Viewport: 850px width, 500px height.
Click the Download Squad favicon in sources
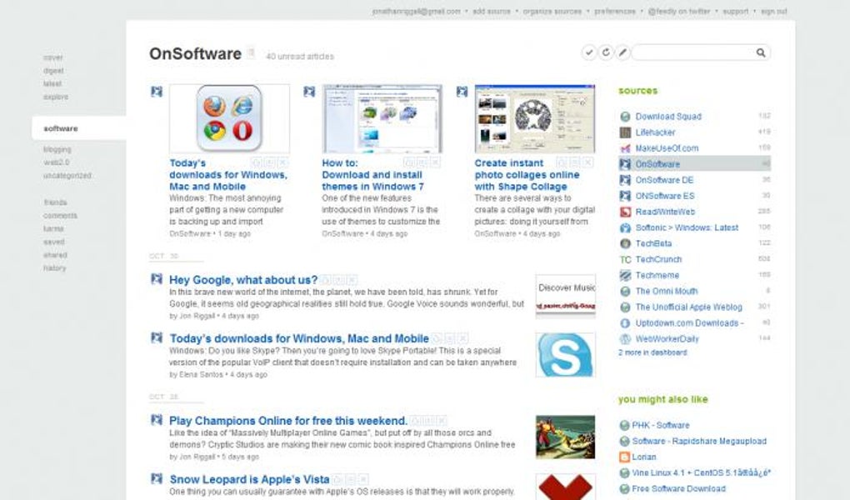point(625,117)
